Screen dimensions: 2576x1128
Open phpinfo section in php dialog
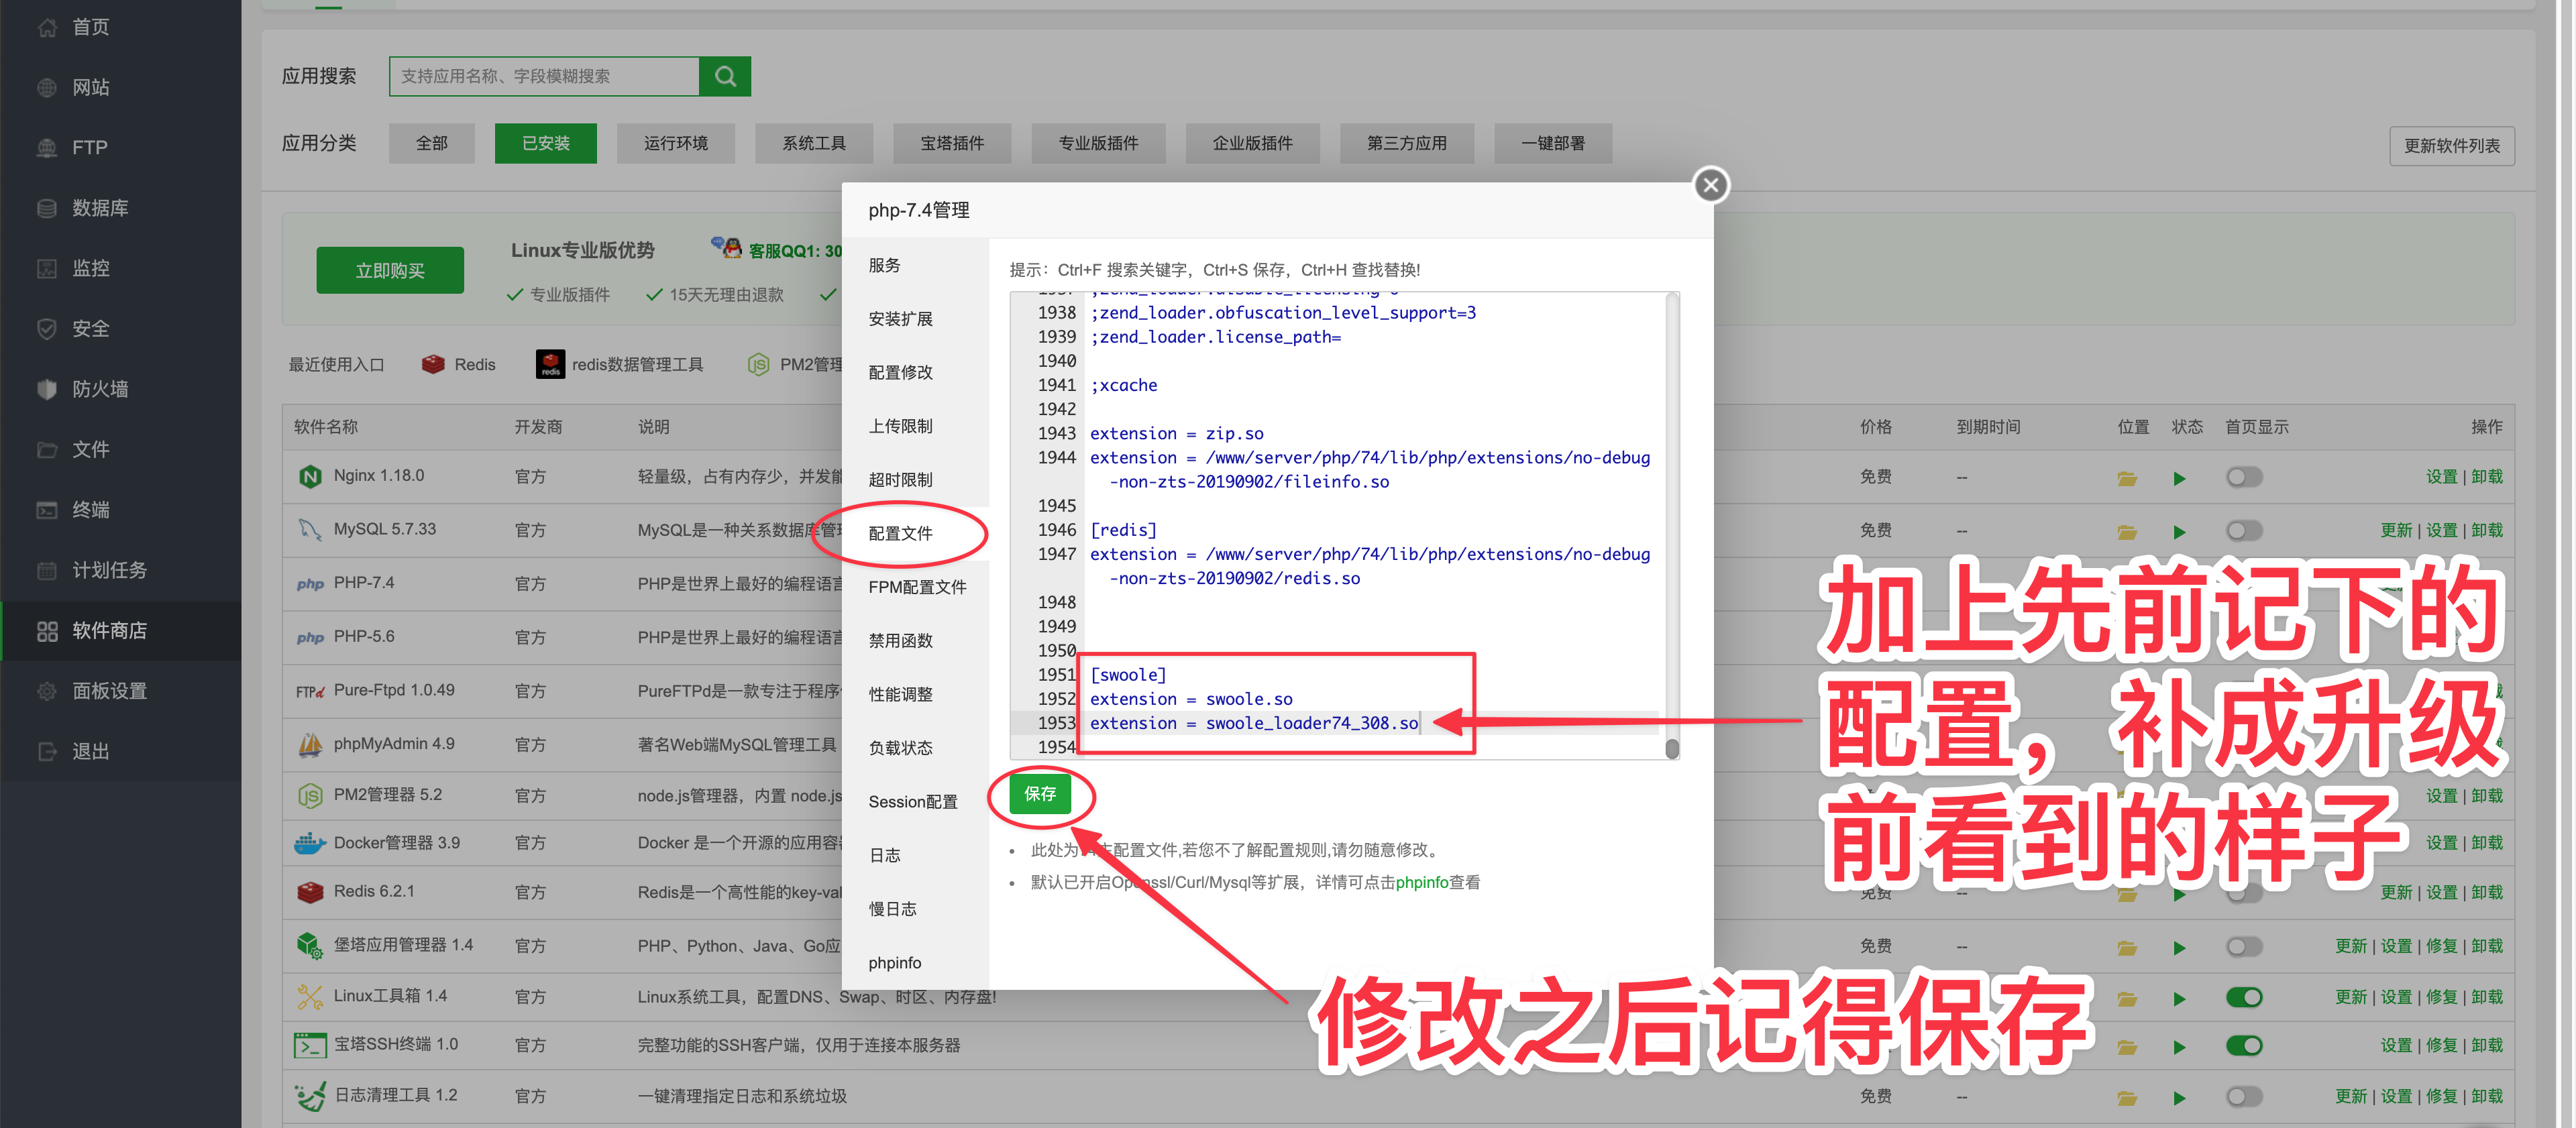[915, 962]
